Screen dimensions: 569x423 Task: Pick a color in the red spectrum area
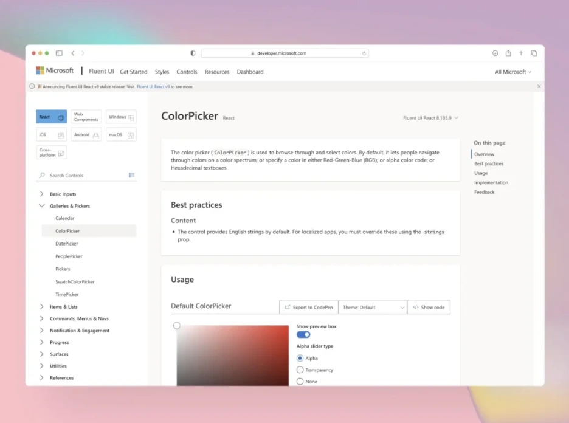[x=233, y=356]
